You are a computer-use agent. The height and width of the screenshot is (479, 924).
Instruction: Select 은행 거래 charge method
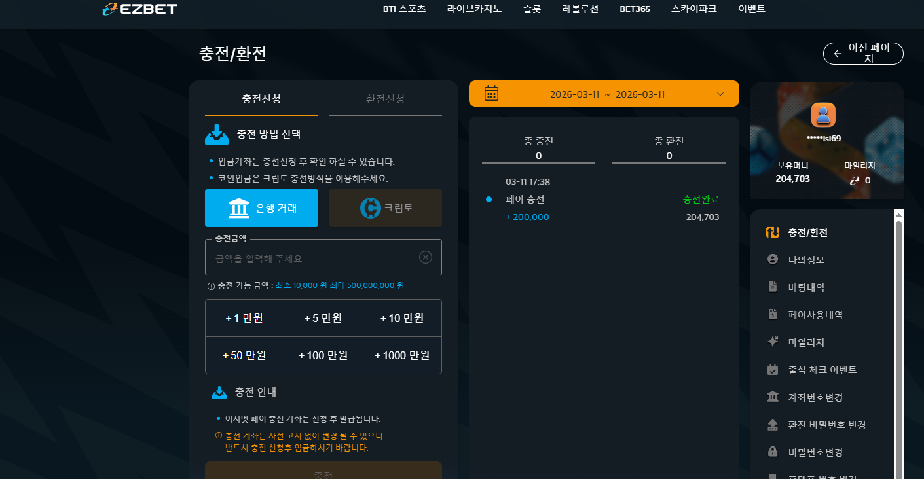261,208
